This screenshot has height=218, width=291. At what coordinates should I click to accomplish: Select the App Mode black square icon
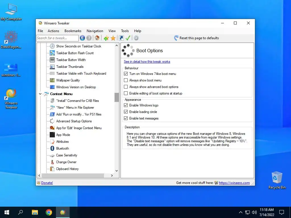tap(52, 135)
